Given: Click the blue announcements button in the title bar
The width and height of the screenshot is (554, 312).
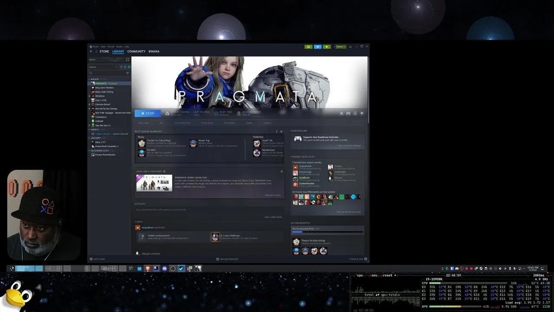Looking at the screenshot, I should tap(318, 46).
